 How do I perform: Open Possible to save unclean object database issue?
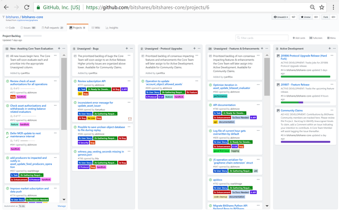click(x=101, y=129)
